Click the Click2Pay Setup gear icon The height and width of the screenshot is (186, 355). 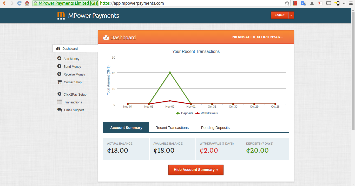[59, 94]
